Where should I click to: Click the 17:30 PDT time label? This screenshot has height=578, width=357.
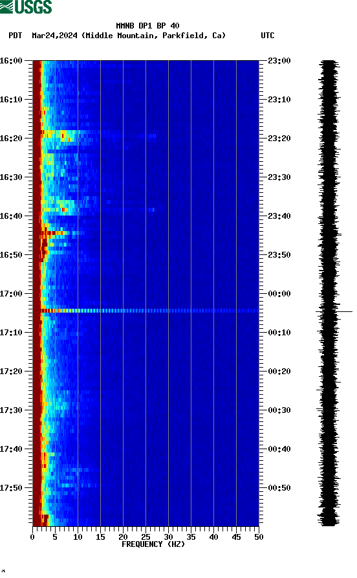11,410
